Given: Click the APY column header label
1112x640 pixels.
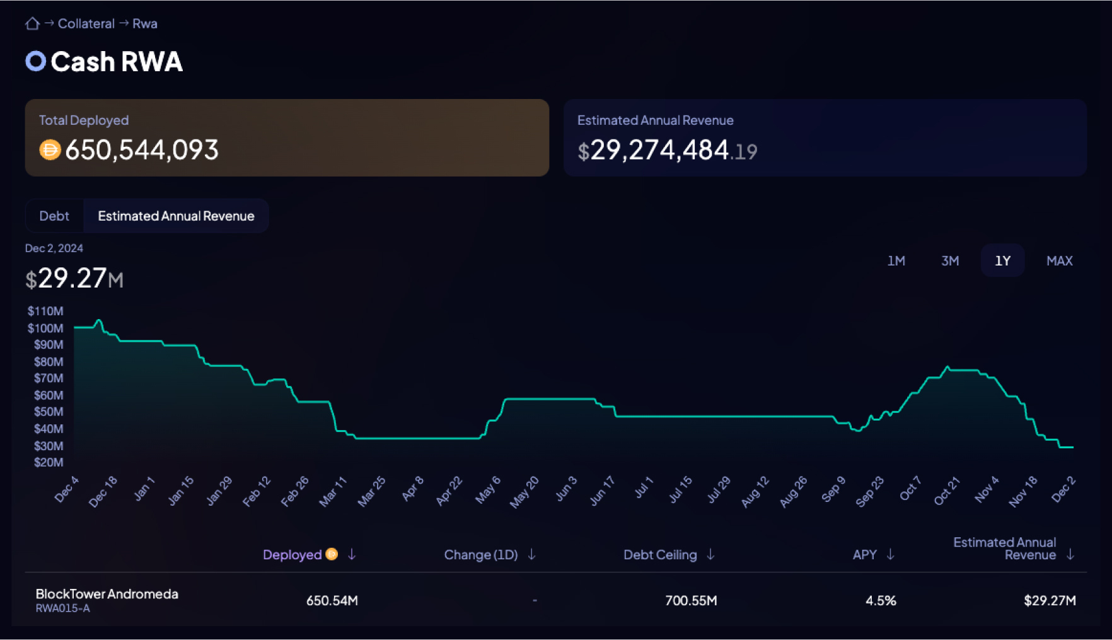Looking at the screenshot, I should 865,555.
